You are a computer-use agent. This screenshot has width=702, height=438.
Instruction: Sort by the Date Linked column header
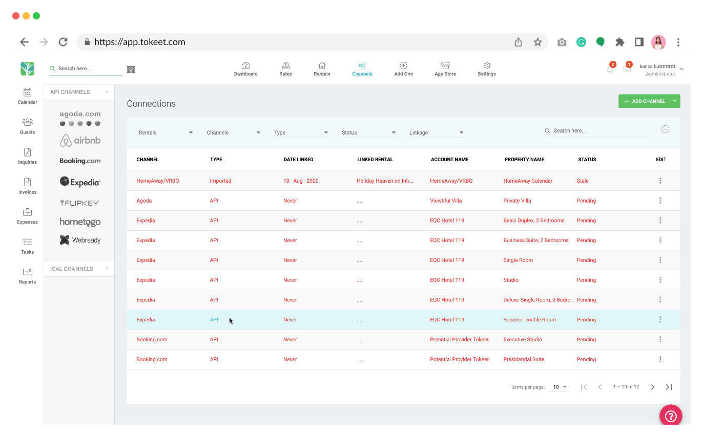(x=298, y=160)
